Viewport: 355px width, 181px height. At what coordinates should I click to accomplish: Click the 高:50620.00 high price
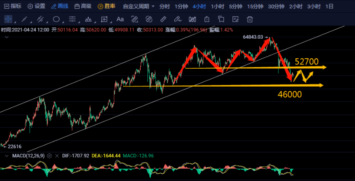(x=93, y=30)
